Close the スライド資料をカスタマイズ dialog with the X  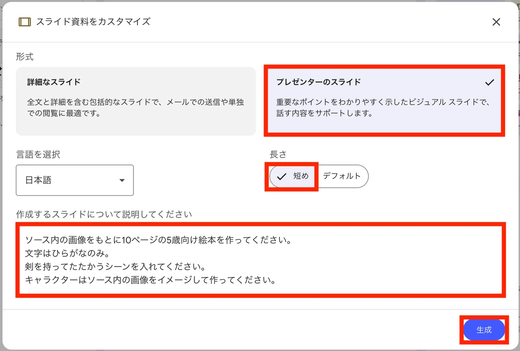point(496,22)
